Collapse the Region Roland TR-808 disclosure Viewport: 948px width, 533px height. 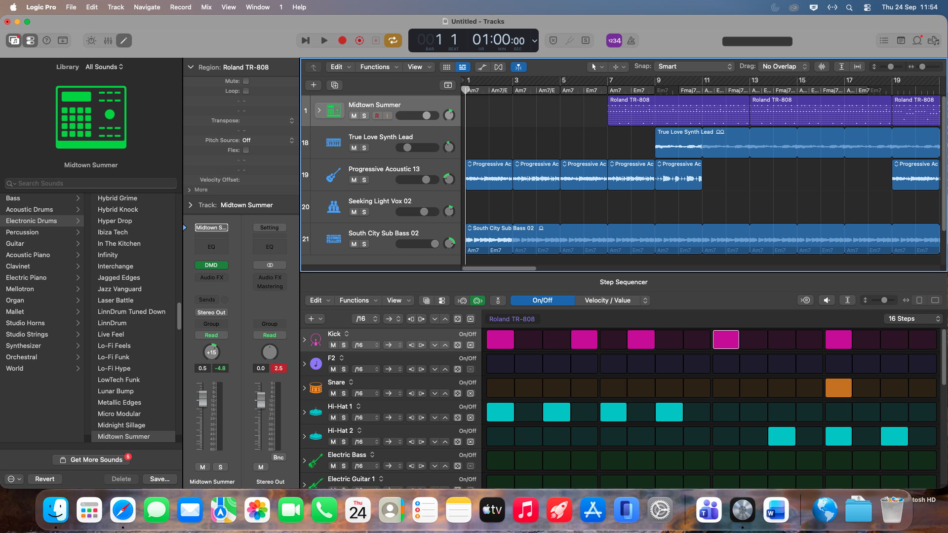click(191, 67)
